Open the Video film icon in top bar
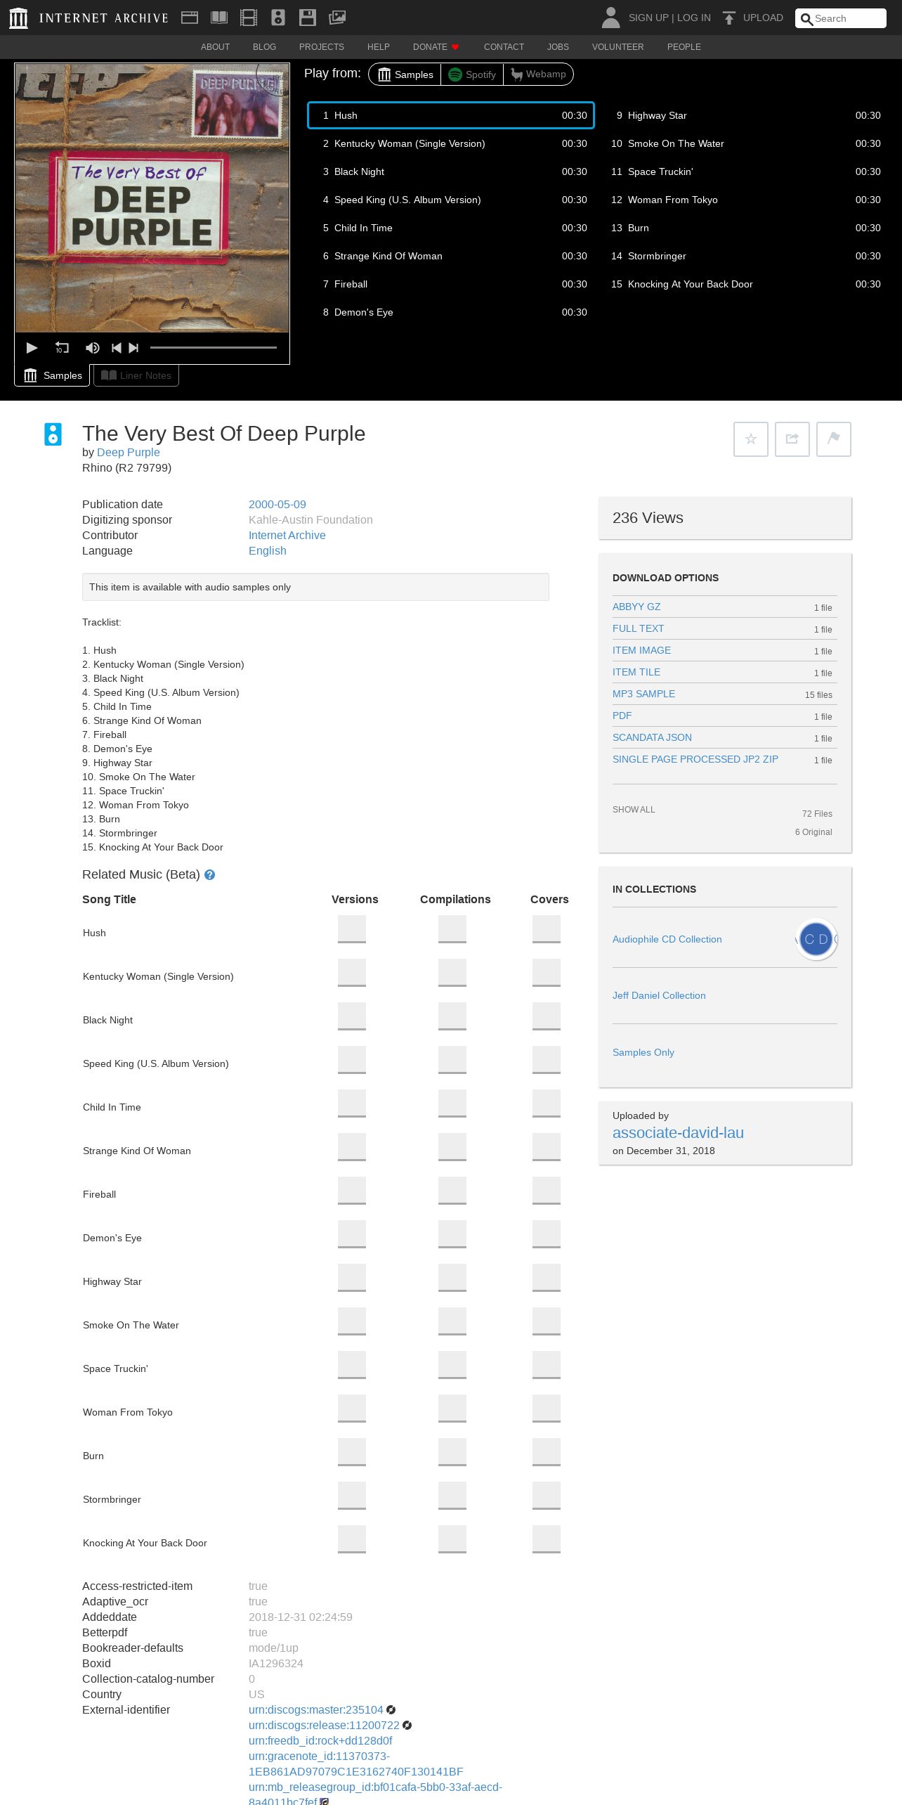 click(249, 18)
